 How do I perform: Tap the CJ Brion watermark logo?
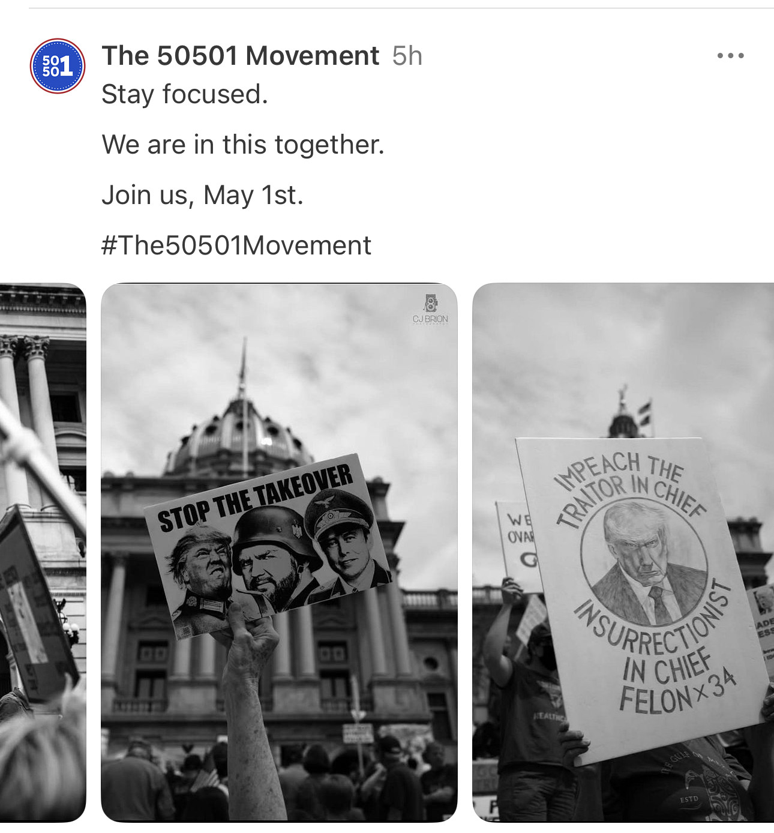[x=430, y=308]
